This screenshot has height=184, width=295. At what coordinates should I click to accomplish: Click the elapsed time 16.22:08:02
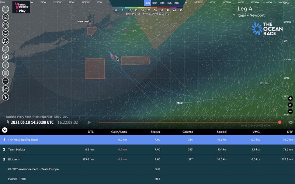coord(67,123)
